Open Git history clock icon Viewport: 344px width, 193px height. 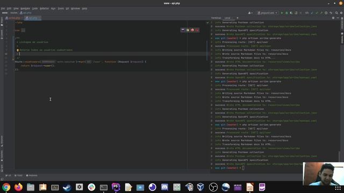coord(326,13)
